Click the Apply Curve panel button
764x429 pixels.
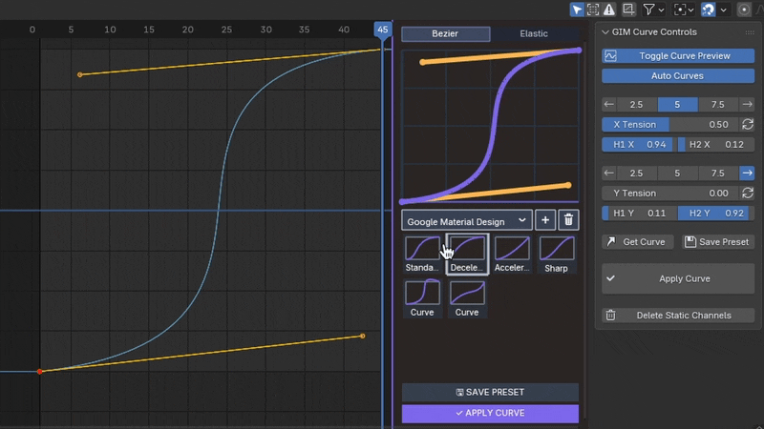[678, 278]
